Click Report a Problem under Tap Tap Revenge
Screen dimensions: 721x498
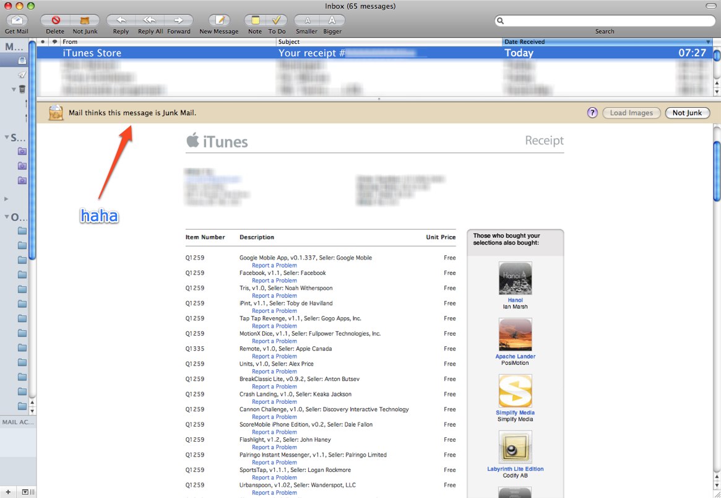274,326
